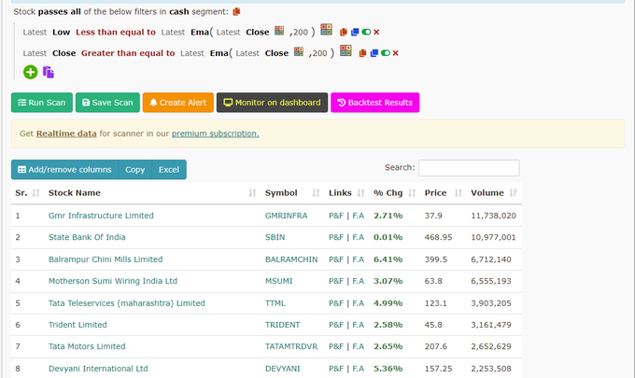Open the P&F link in the GMRINFRA row
This screenshot has width=635, height=378.
336,216
